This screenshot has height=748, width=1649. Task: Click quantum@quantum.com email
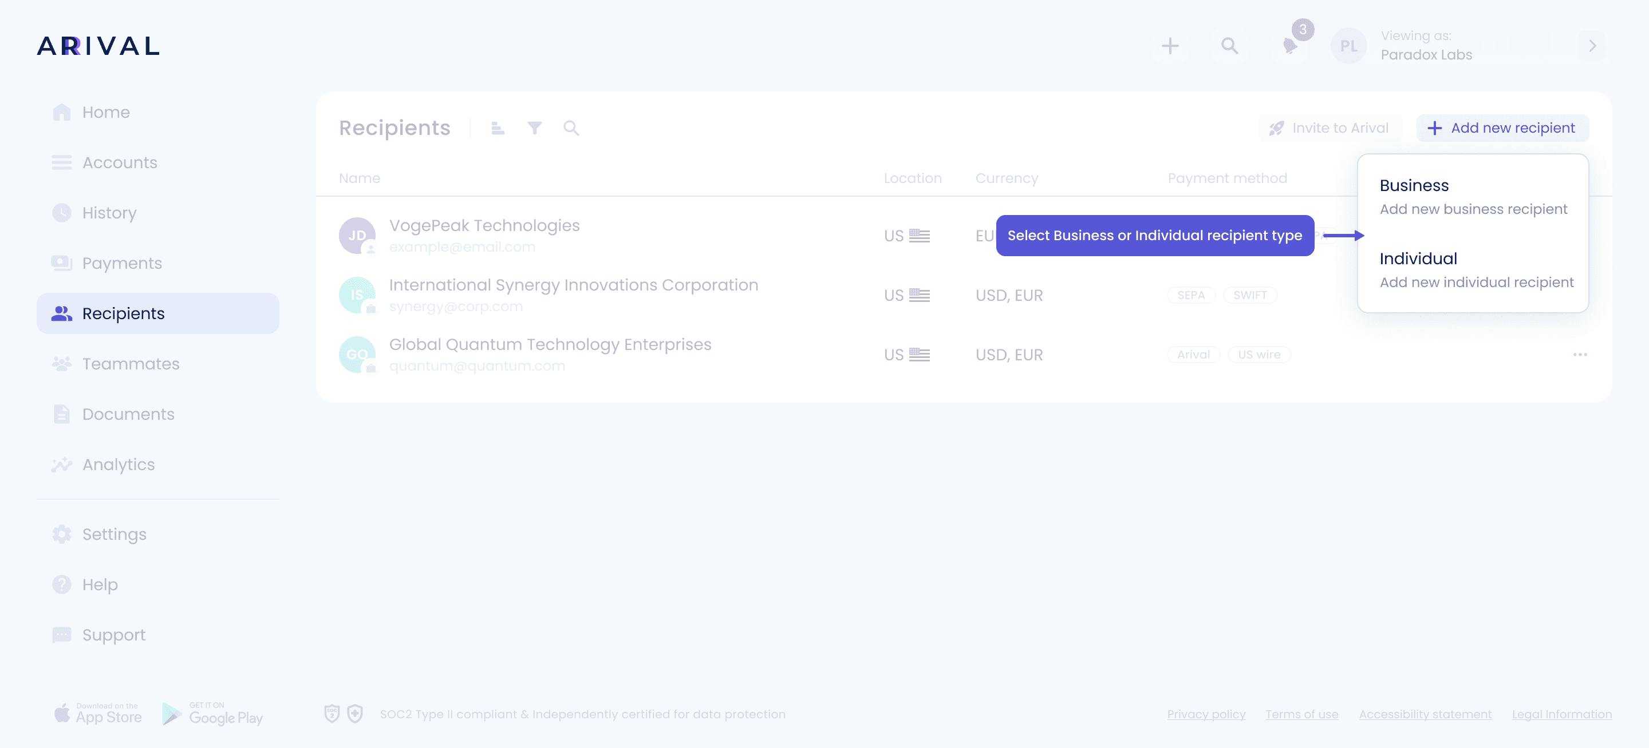click(477, 367)
